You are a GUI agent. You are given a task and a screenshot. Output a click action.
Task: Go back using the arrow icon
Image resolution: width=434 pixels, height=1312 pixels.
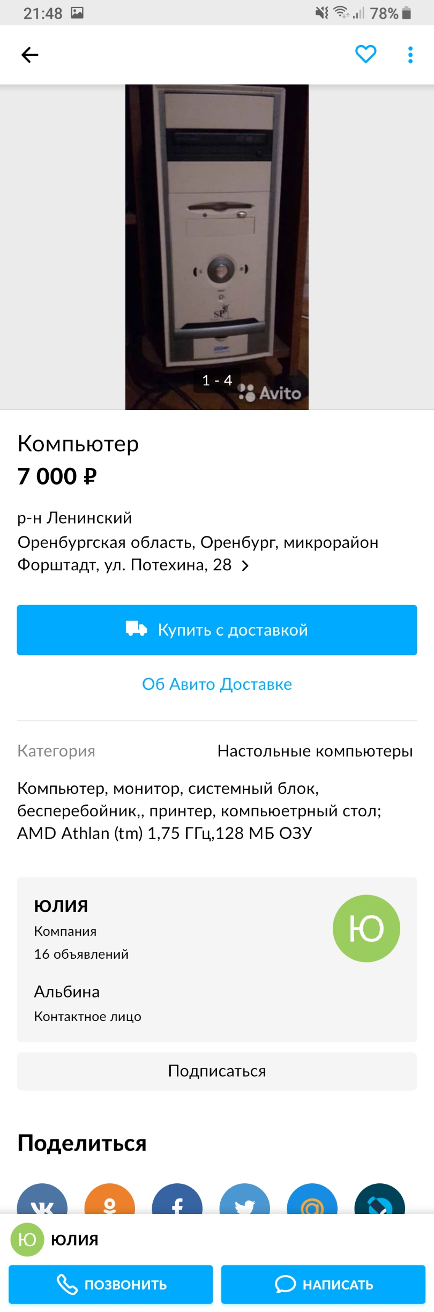pos(30,55)
